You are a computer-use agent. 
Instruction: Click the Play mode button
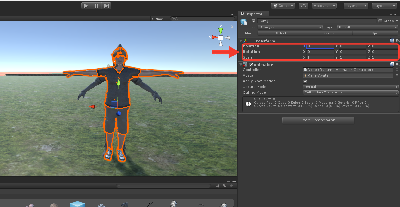point(86,6)
